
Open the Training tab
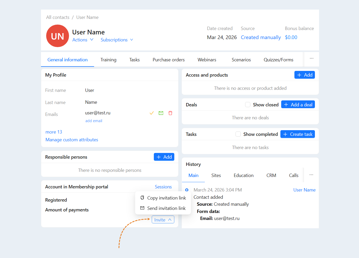(x=108, y=60)
